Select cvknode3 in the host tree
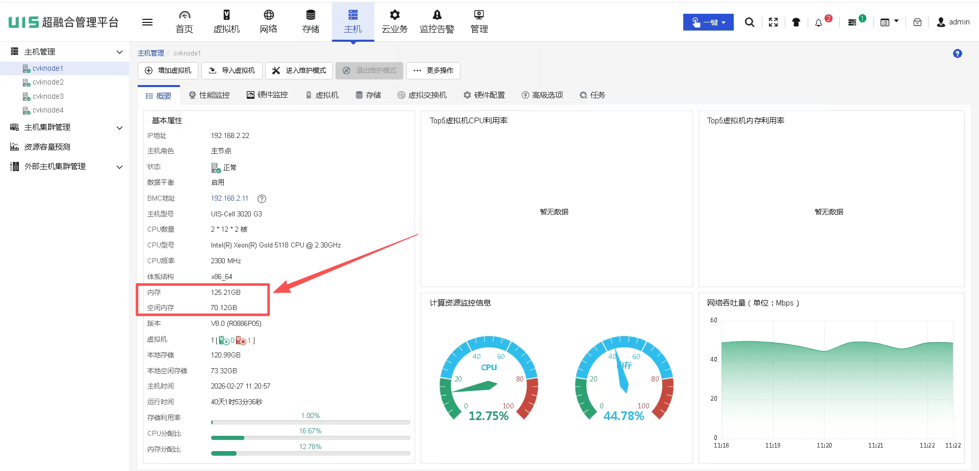Image resolution: width=979 pixels, height=471 pixels. click(48, 96)
